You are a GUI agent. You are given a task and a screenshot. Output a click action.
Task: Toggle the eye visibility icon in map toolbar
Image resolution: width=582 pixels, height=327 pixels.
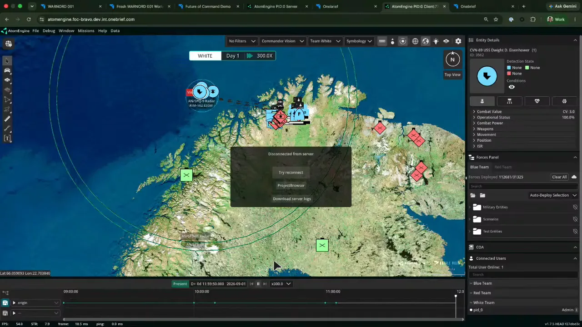point(446,41)
